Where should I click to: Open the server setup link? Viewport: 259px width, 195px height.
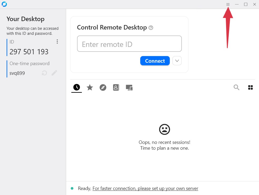tap(145, 188)
